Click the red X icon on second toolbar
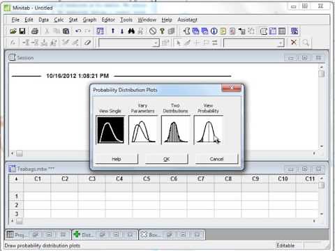This screenshot has height=251, width=335. point(294,43)
